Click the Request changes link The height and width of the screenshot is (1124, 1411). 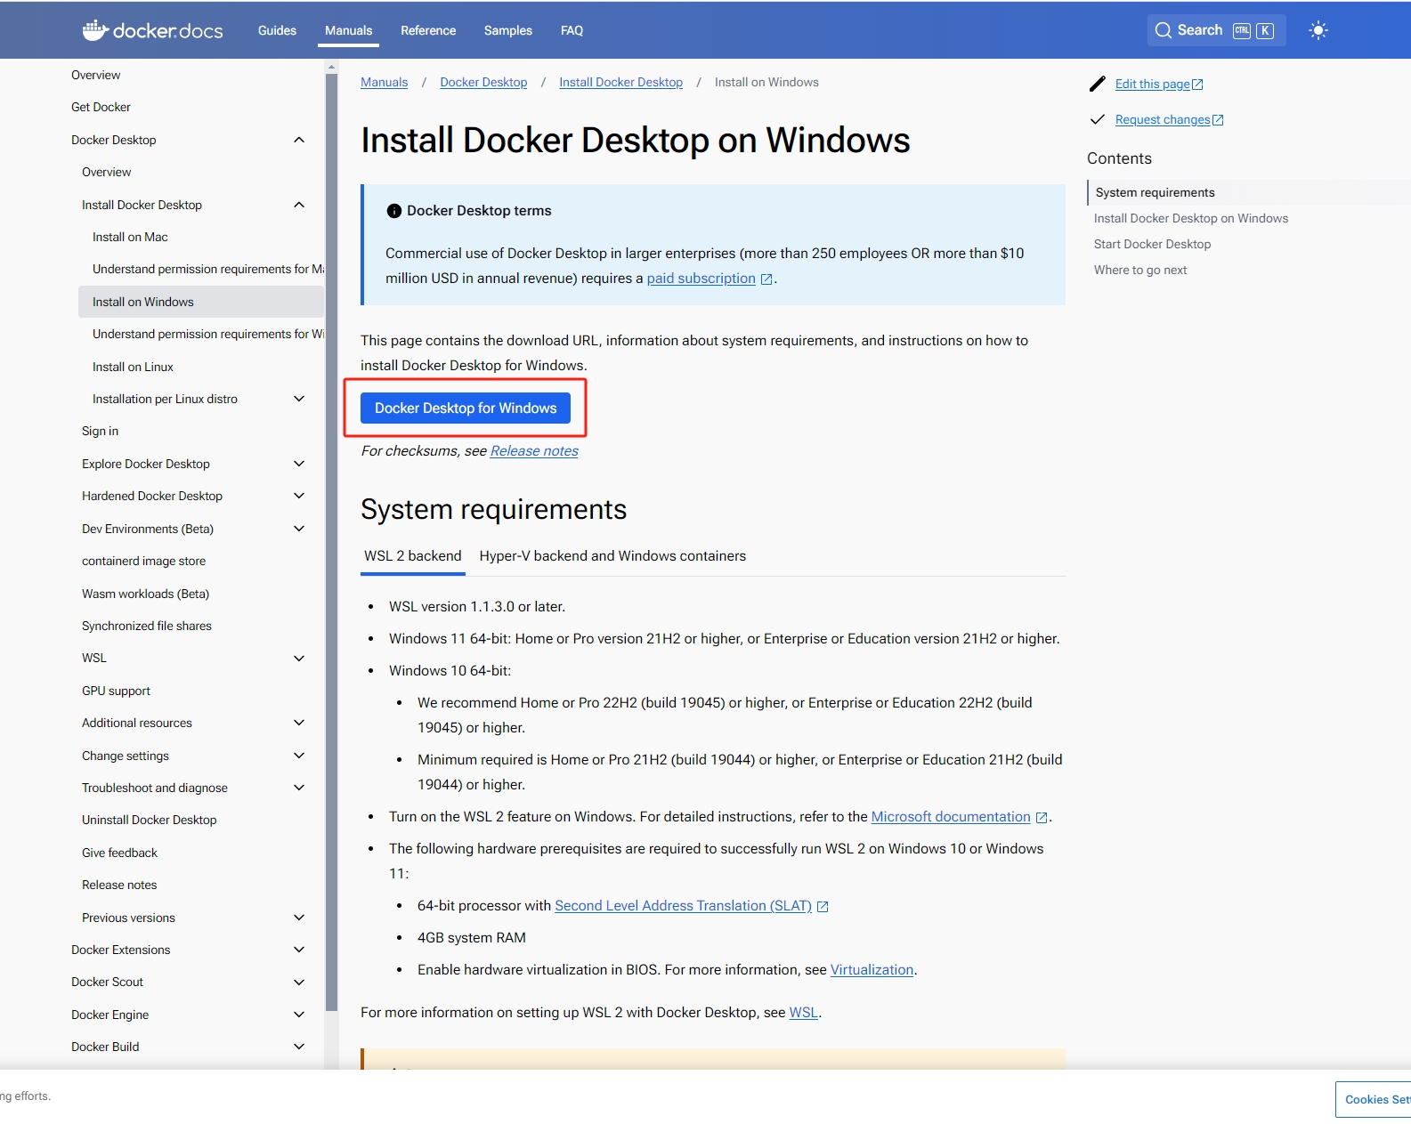coord(1169,119)
